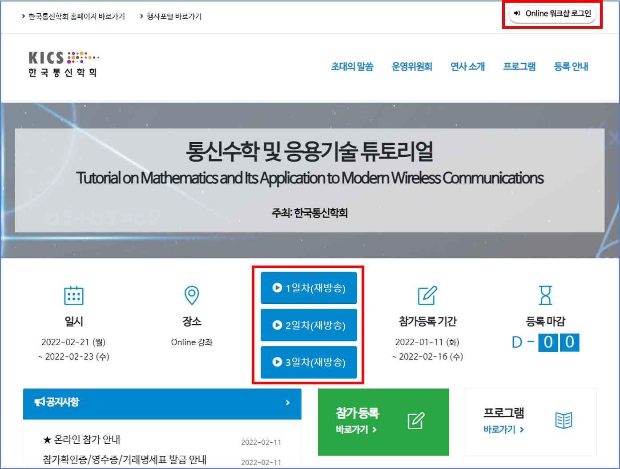This screenshot has width=620, height=469.
Task: Click the edit icon above 참가등록 기간
Action: point(427,295)
